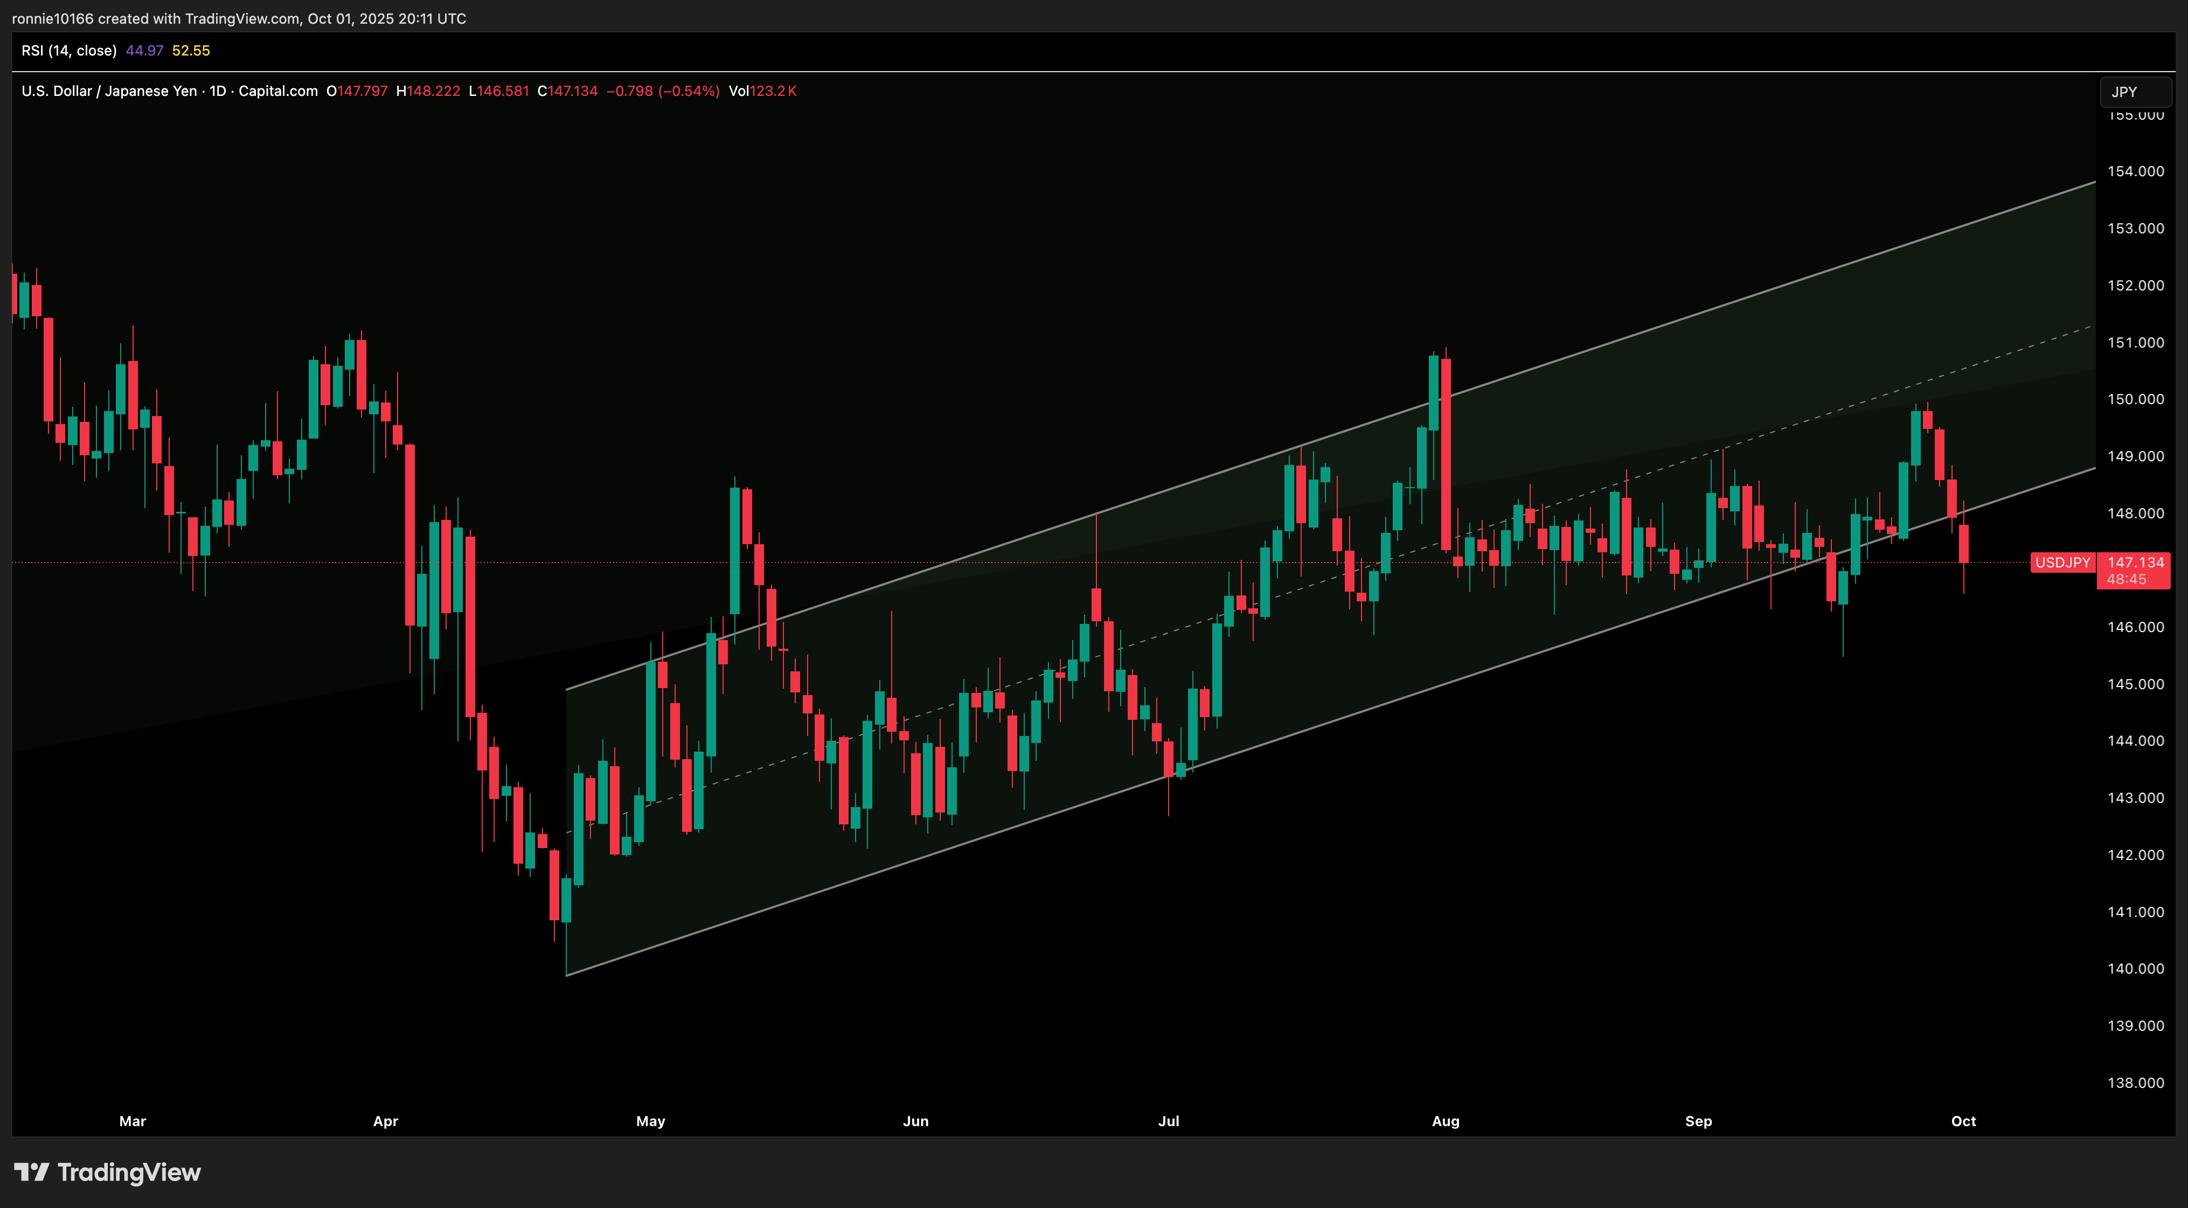Click the closing price C147.134 in header
2188x1208 pixels.
(567, 91)
